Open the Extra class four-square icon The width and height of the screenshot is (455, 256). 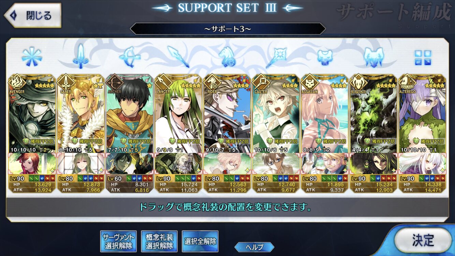pyautogui.click(x=423, y=57)
